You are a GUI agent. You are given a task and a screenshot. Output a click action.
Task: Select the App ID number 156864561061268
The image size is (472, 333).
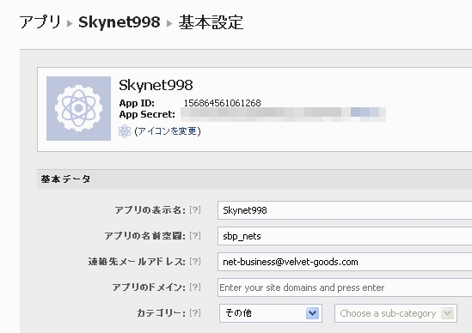click(x=222, y=103)
